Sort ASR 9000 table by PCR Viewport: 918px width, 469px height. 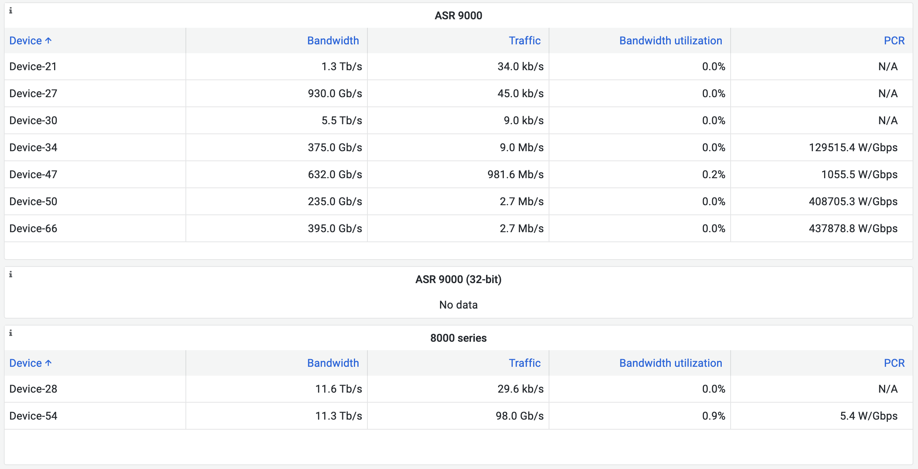pyautogui.click(x=894, y=40)
